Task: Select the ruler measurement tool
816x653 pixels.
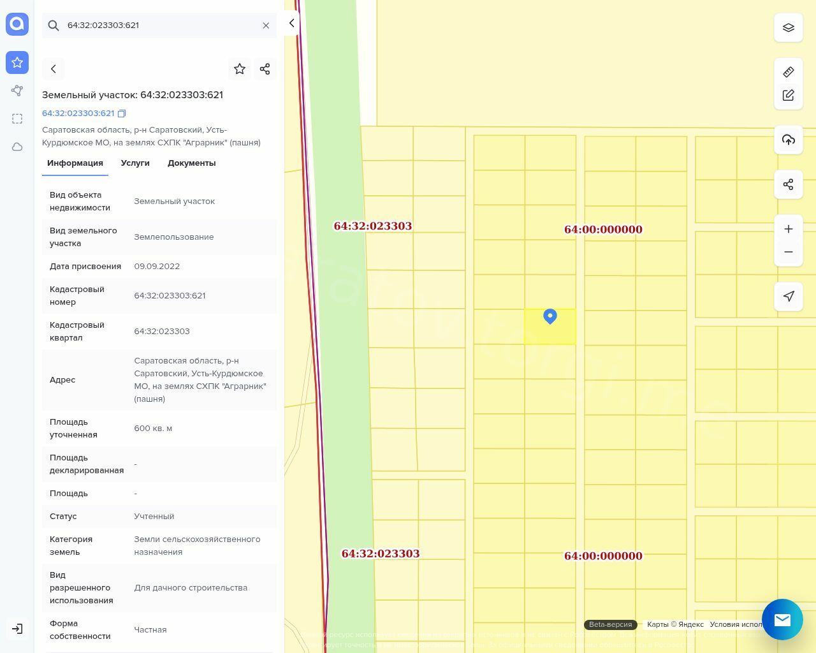Action: (x=788, y=72)
